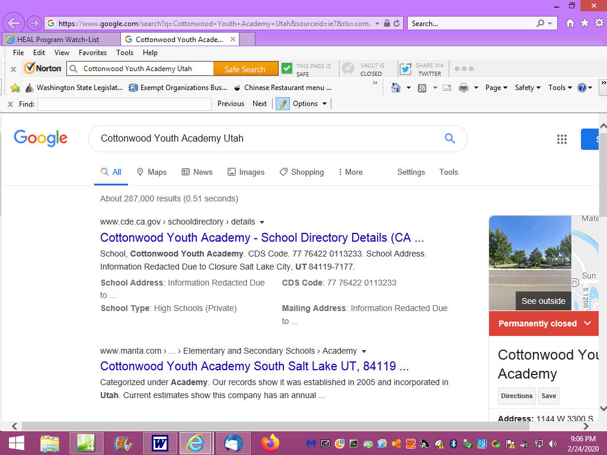
Task: Click the Norton Safe Search button
Action: 245,69
